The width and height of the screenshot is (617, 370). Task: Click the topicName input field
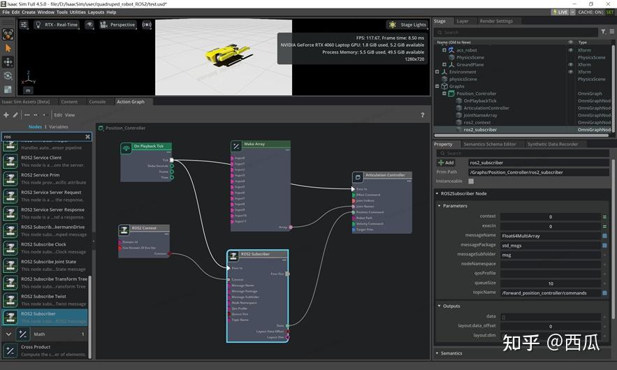pyautogui.click(x=550, y=293)
